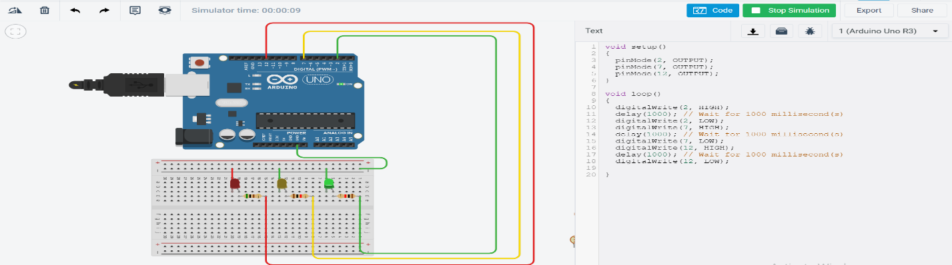Viewport: 952px width, 265px height.
Task: Open the debugger bug icon
Action: (810, 31)
